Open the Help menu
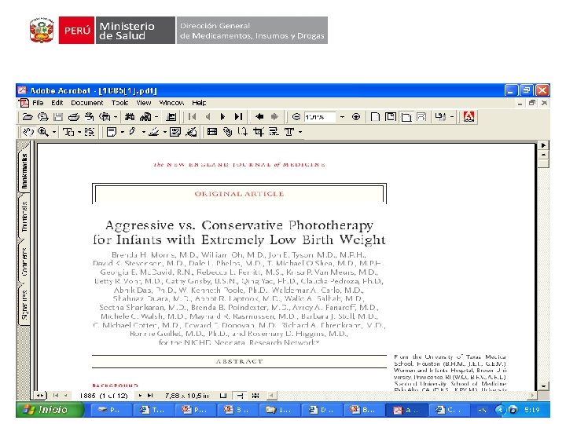 [199, 103]
